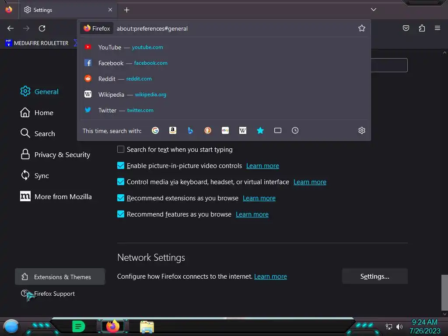The height and width of the screenshot is (336, 448).
Task: Click Firefox View icon in tab strip
Action: pos(9,10)
